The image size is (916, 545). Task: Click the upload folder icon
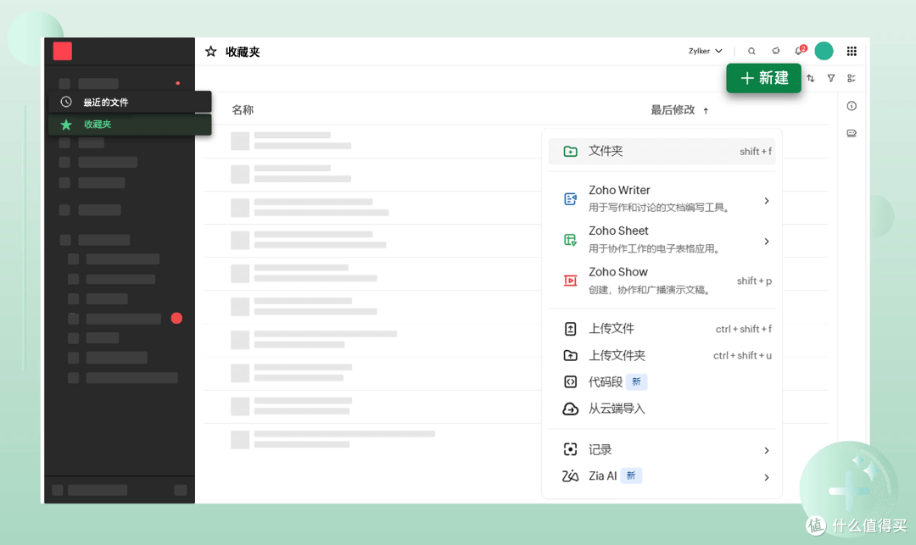[x=570, y=355]
